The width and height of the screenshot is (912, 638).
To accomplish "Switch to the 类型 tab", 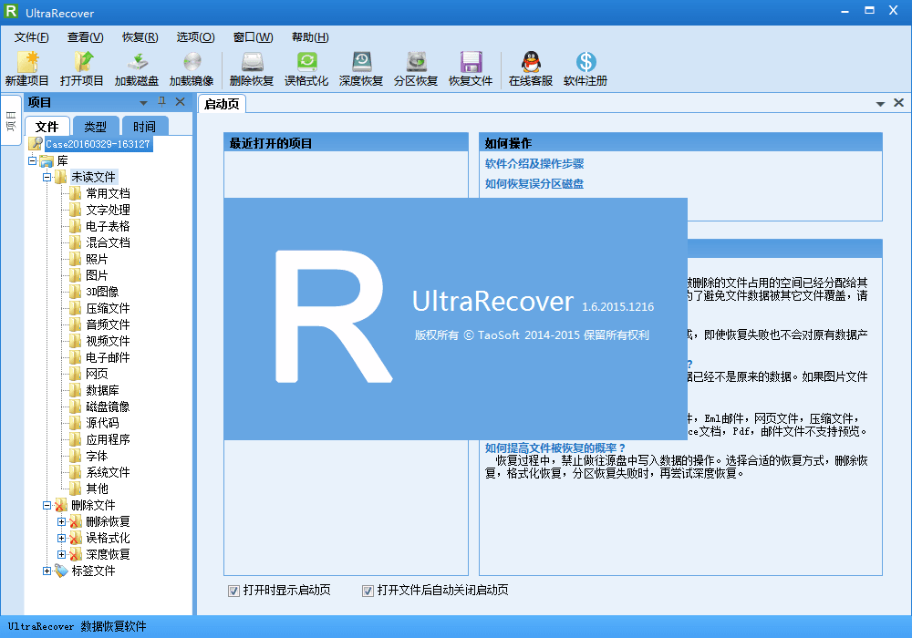I will [96, 126].
